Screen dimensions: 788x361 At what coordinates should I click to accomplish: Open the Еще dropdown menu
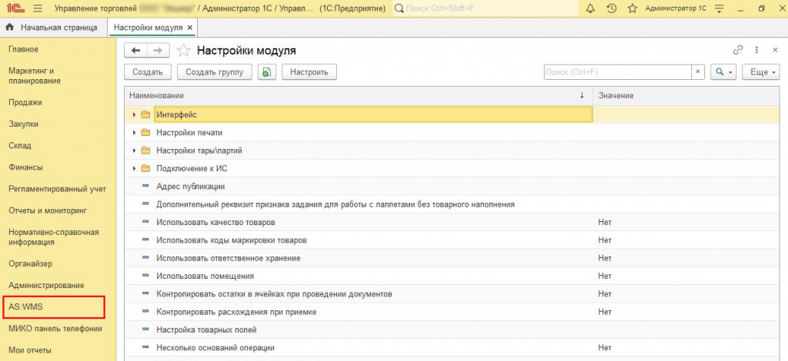pos(761,72)
